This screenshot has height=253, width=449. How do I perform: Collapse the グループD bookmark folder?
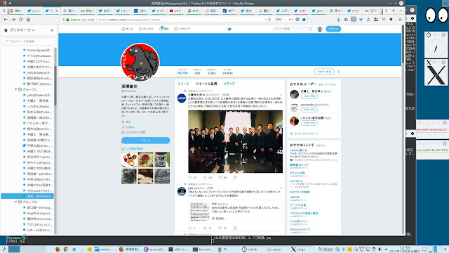(x=16, y=202)
